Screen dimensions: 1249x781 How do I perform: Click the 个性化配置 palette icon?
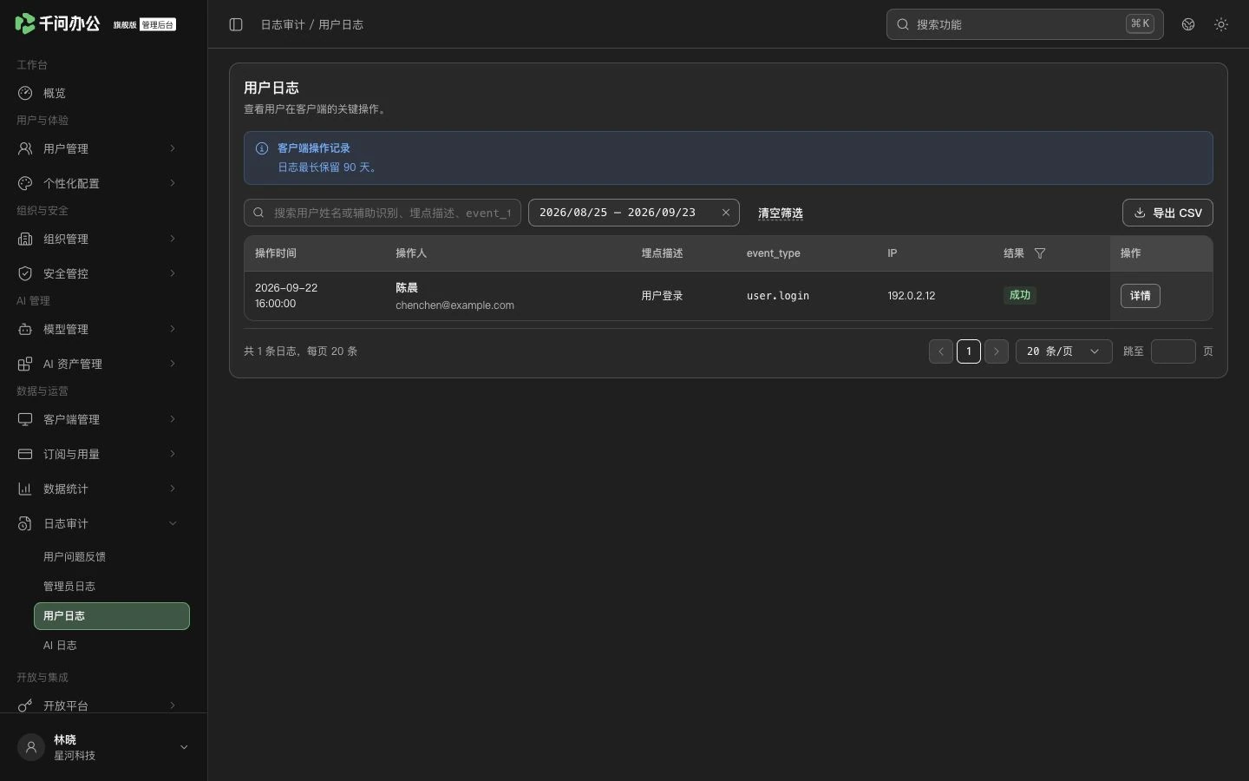(25, 183)
